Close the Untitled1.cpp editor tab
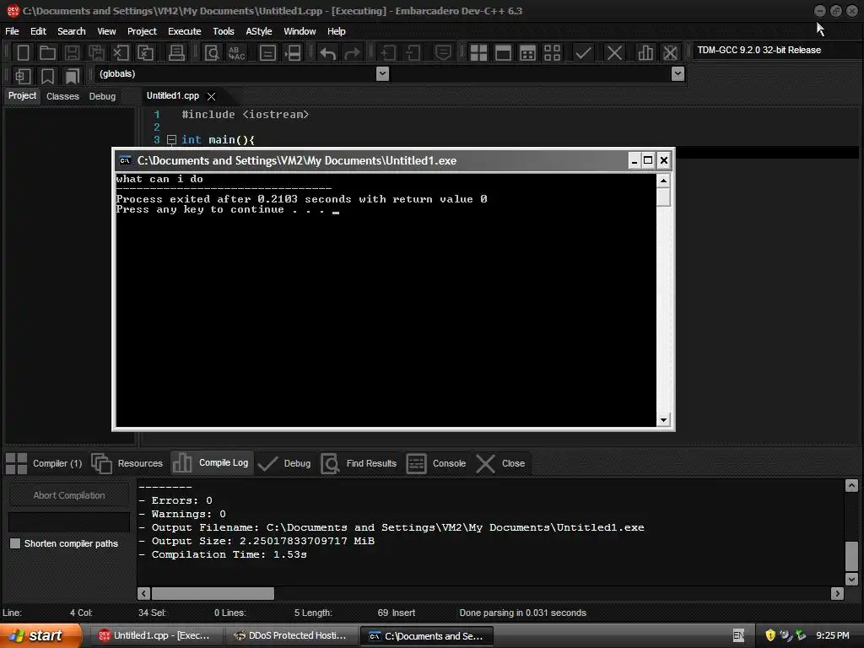The image size is (864, 648). pyautogui.click(x=211, y=96)
